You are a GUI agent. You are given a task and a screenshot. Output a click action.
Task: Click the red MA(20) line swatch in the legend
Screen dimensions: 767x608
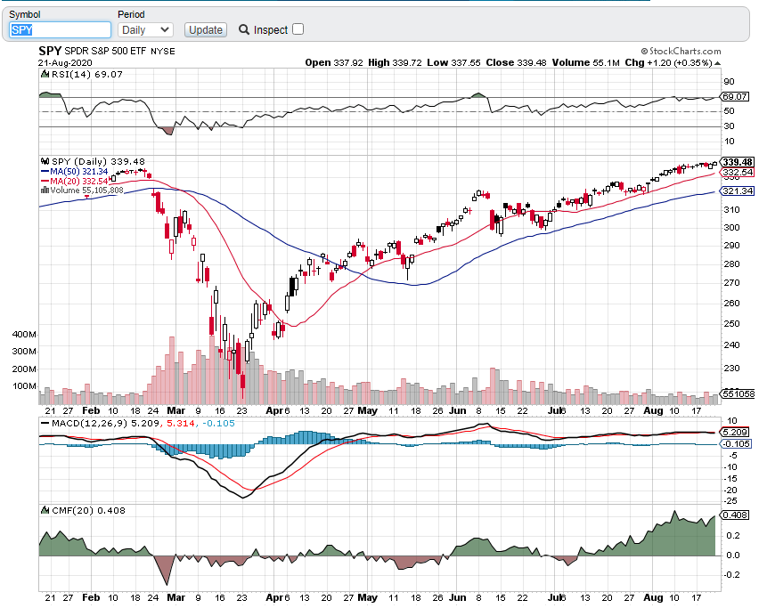click(x=45, y=182)
